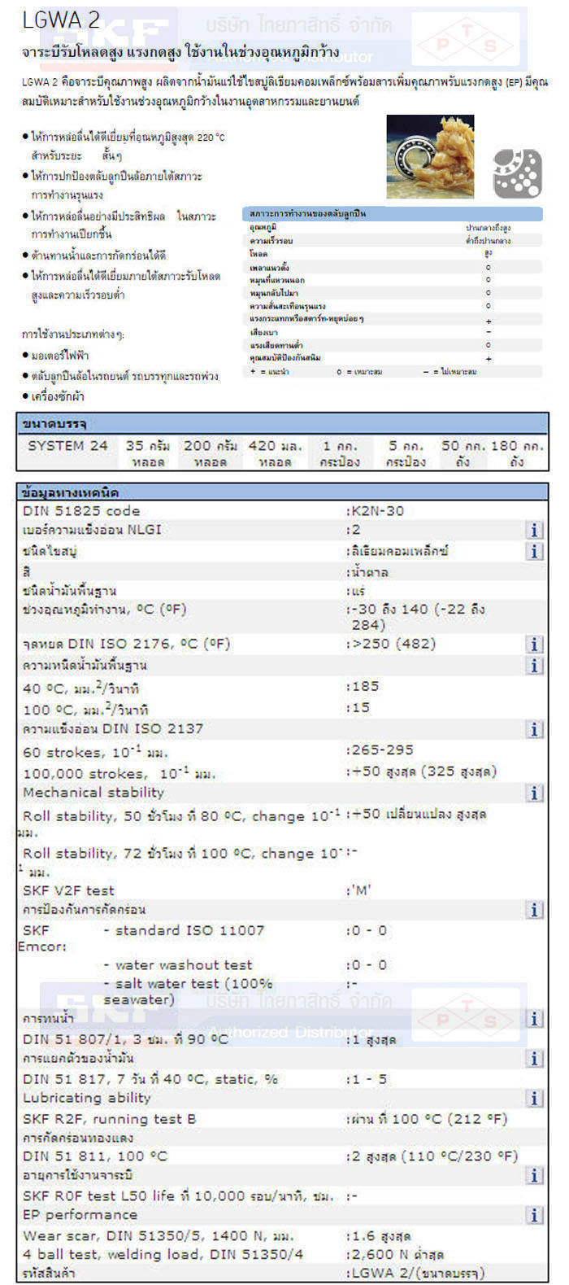Click the Wear scar, DIN 51350/5 label
Screen dimensions: 569x1285
(159, 1235)
